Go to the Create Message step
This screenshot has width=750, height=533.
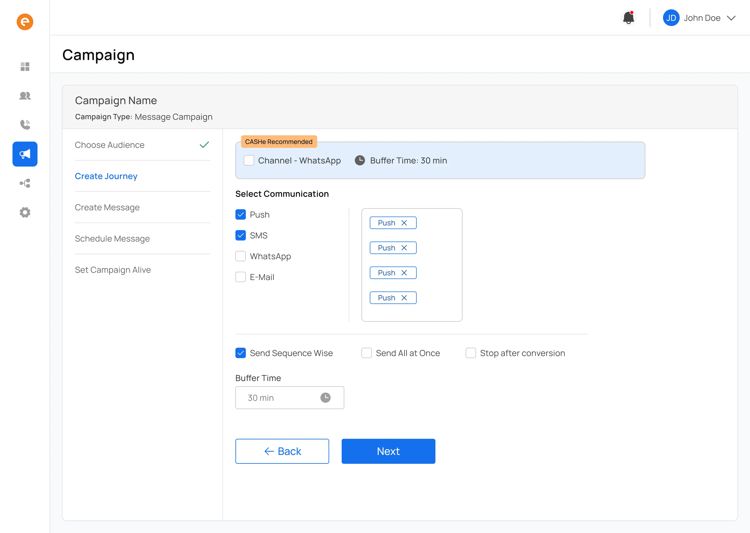click(107, 207)
